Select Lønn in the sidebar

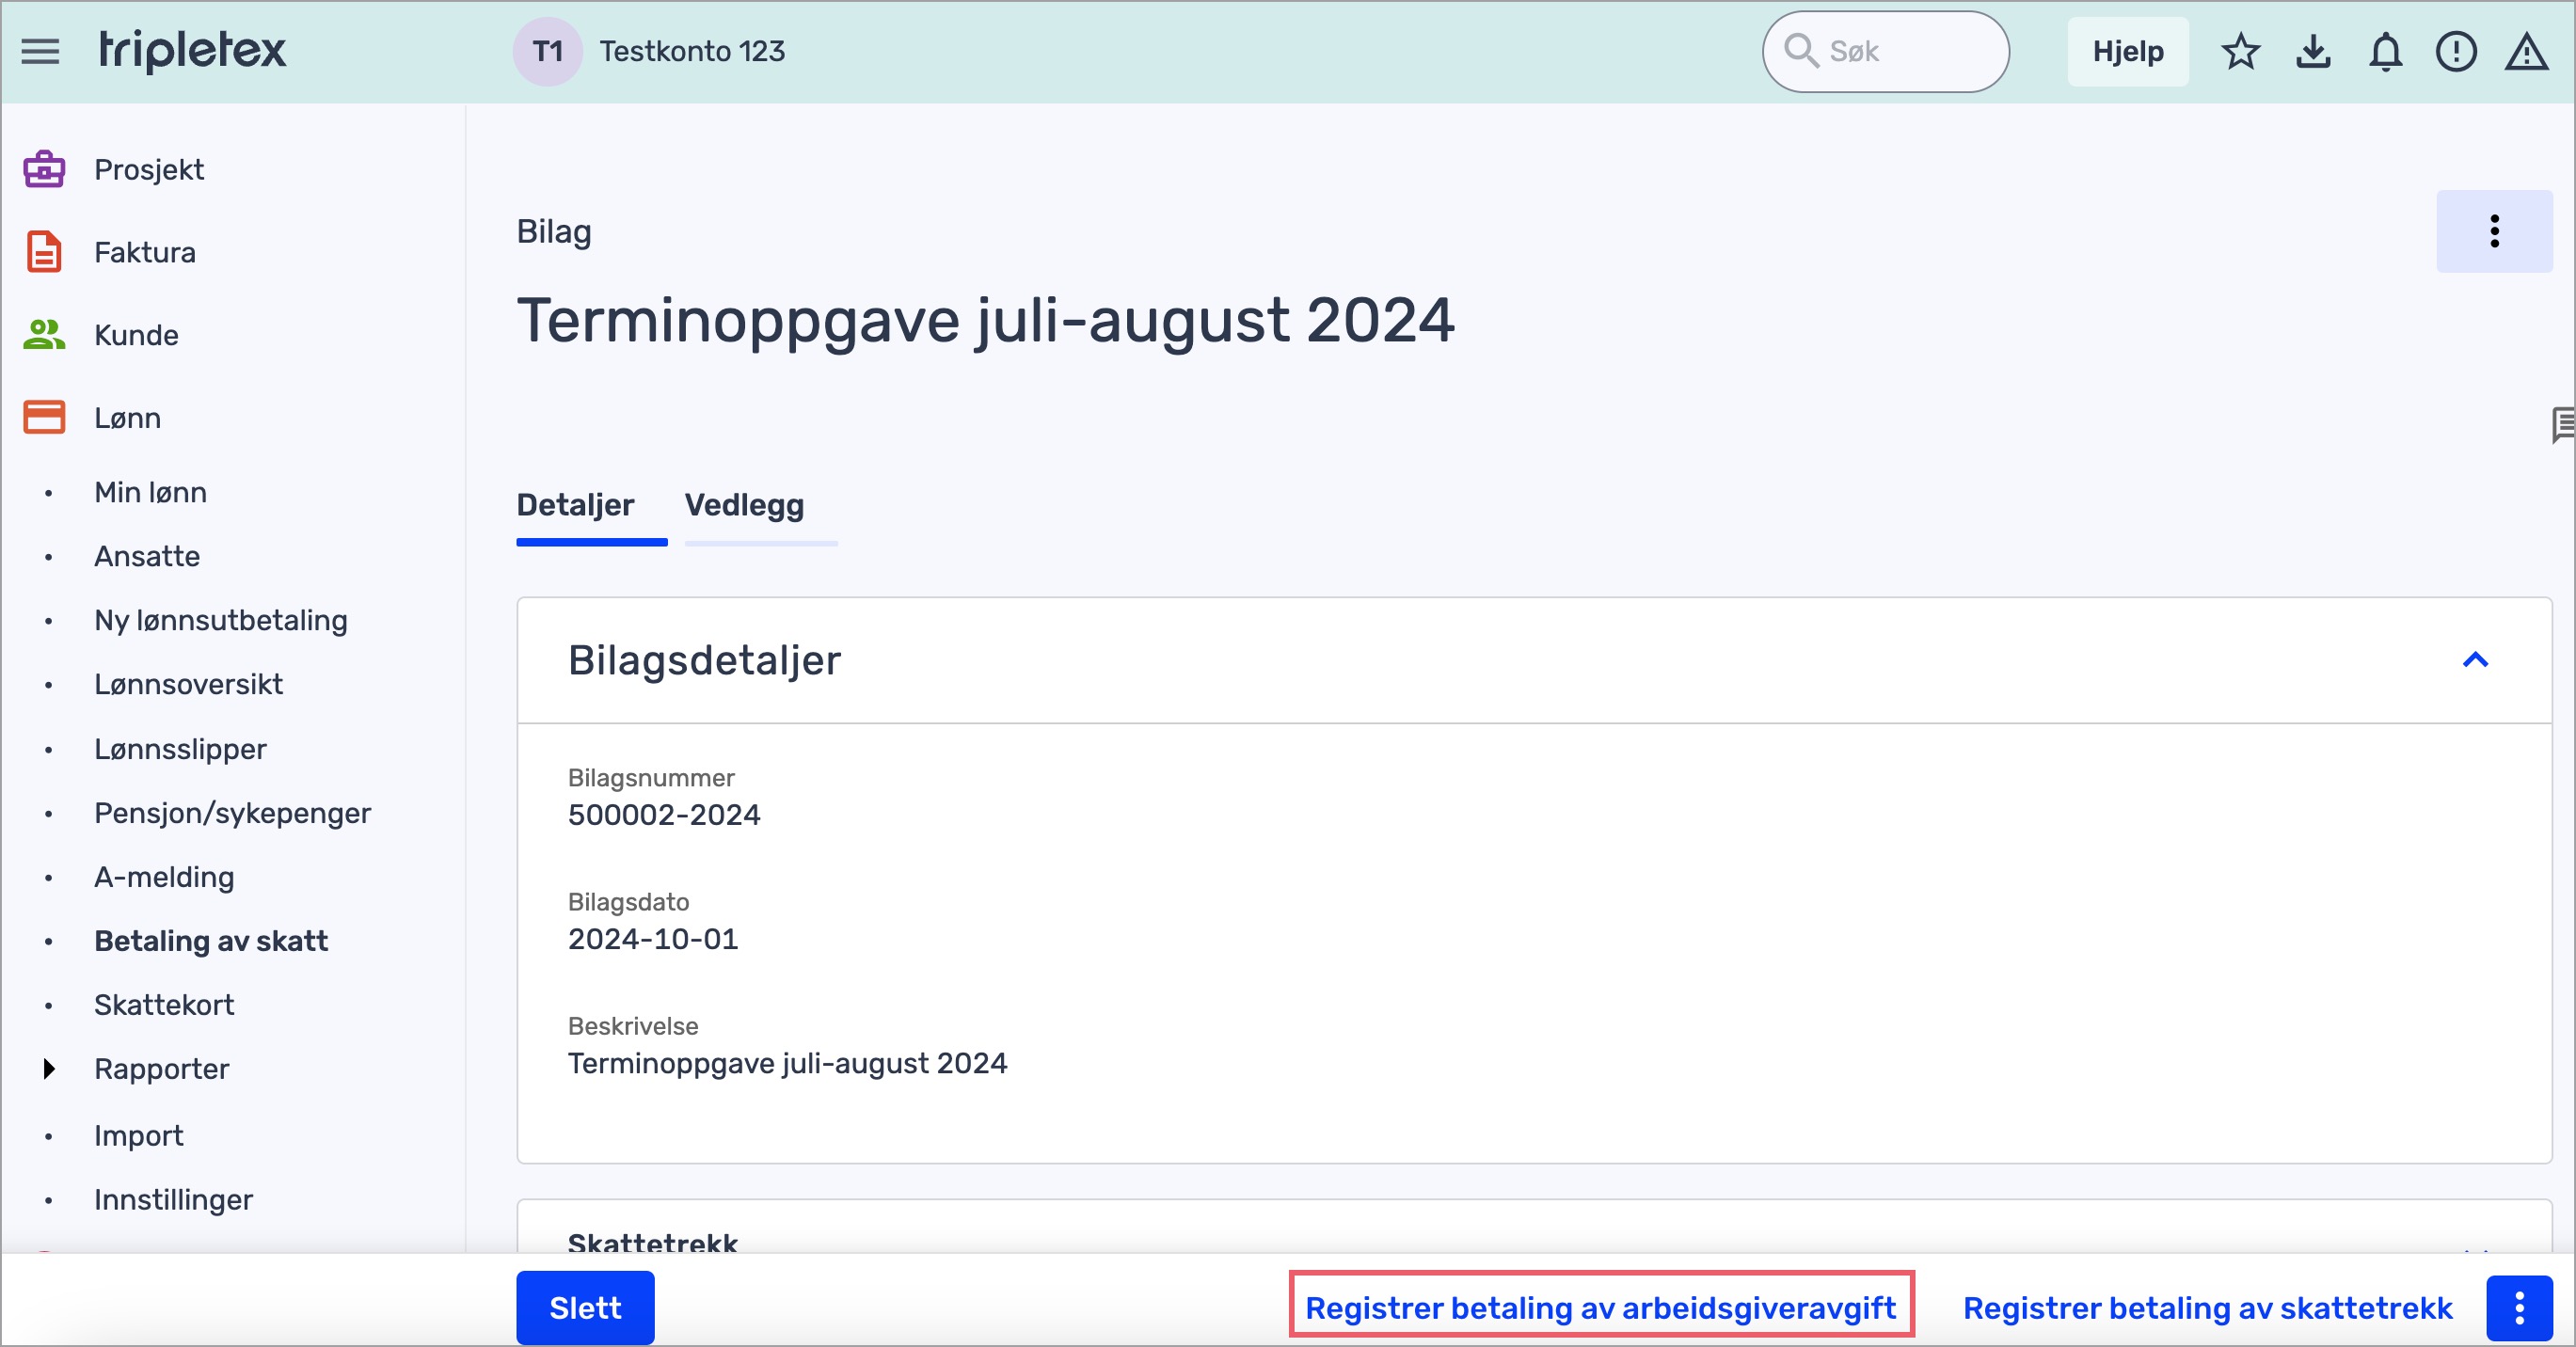[x=127, y=417]
